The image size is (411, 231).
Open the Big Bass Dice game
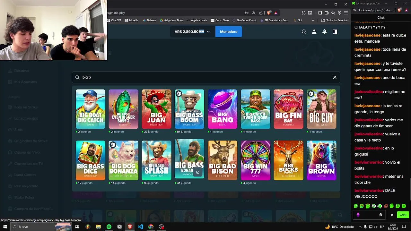[x=90, y=160]
